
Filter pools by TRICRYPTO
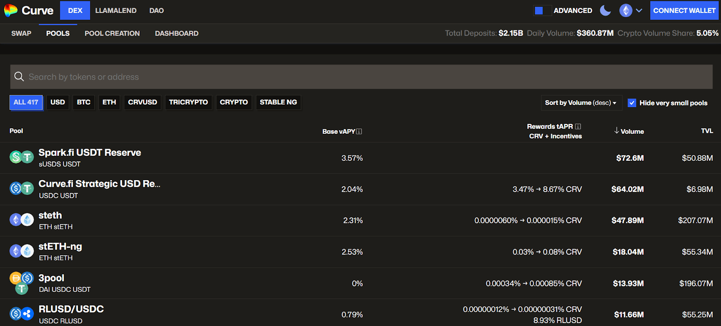pyautogui.click(x=188, y=102)
